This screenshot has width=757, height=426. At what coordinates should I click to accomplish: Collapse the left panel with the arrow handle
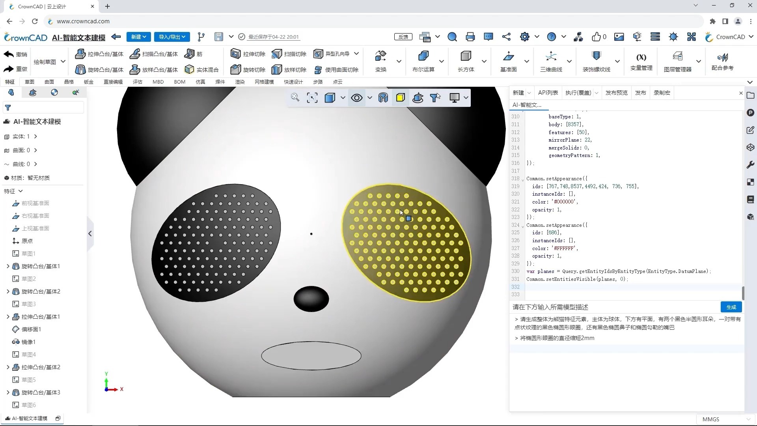tap(90, 234)
